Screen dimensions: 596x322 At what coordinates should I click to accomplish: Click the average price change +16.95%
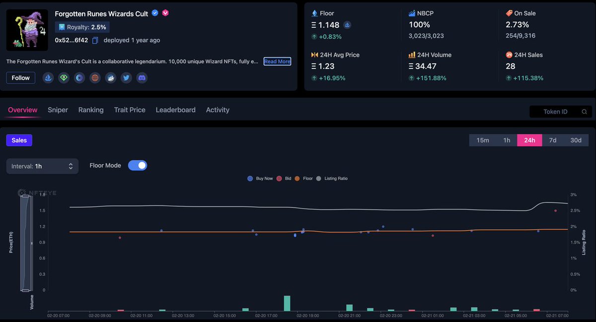[328, 78]
